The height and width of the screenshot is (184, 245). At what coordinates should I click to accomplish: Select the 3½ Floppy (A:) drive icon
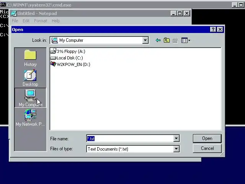tap(53, 51)
